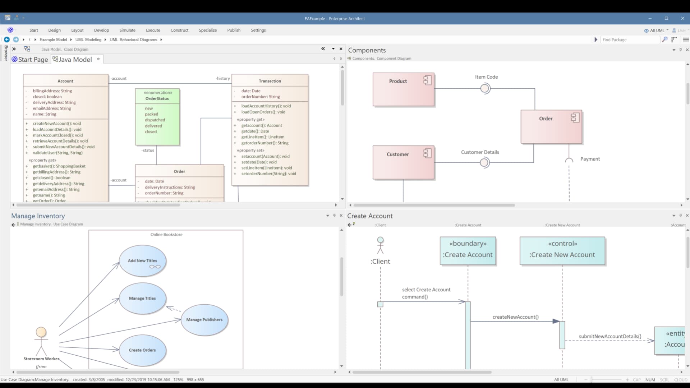Expand the arrow after Example Model breadcrumb
Screen dimensions: 690x388
click(x=71, y=40)
